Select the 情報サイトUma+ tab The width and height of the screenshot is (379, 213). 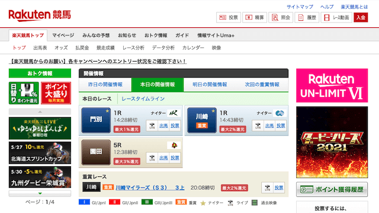point(216,35)
